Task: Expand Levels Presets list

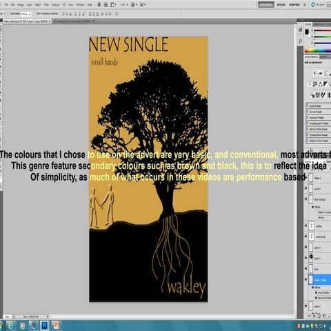Action: point(308,106)
